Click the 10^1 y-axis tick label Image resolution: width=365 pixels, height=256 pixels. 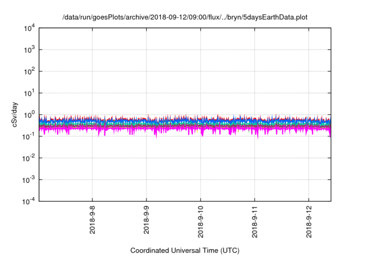pyautogui.click(x=30, y=93)
